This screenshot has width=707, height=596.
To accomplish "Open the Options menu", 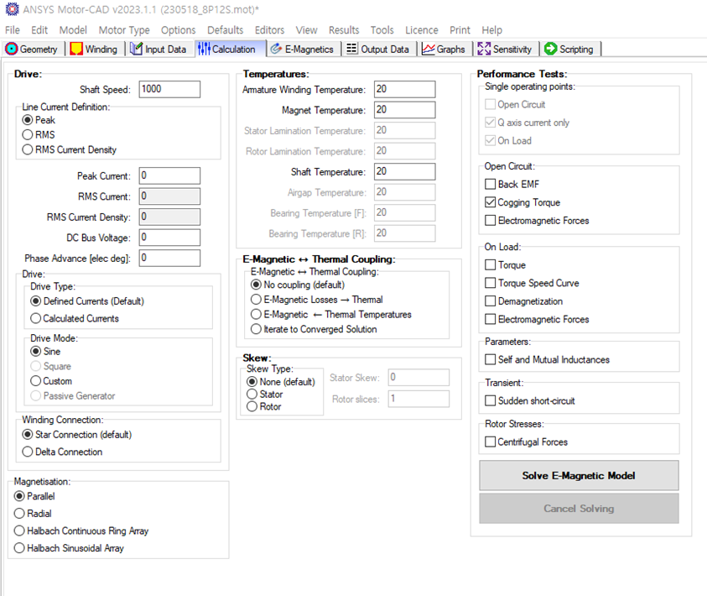I will tap(178, 29).
